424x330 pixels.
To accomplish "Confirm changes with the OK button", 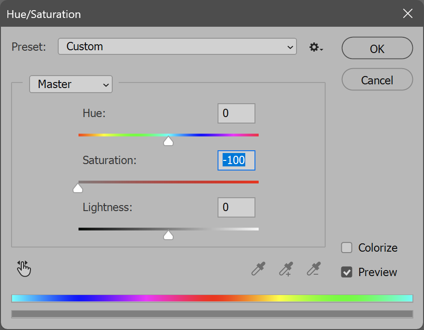I will pyautogui.click(x=377, y=48).
